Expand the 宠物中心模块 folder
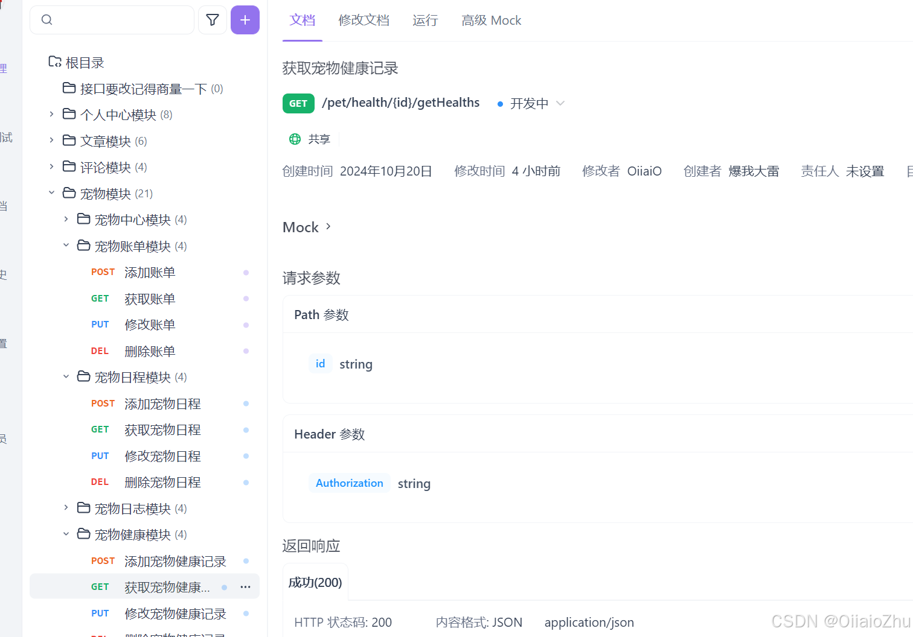This screenshot has height=637, width=913. pos(66,219)
